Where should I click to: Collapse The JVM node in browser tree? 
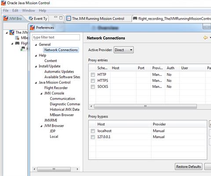tap(7, 33)
